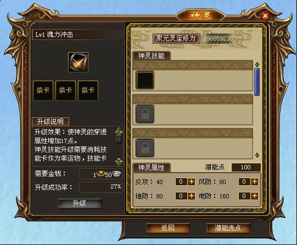This screenshot has height=245, width=297.
Task: Click the 魂力冲击 skill icon
Action: click(78, 62)
